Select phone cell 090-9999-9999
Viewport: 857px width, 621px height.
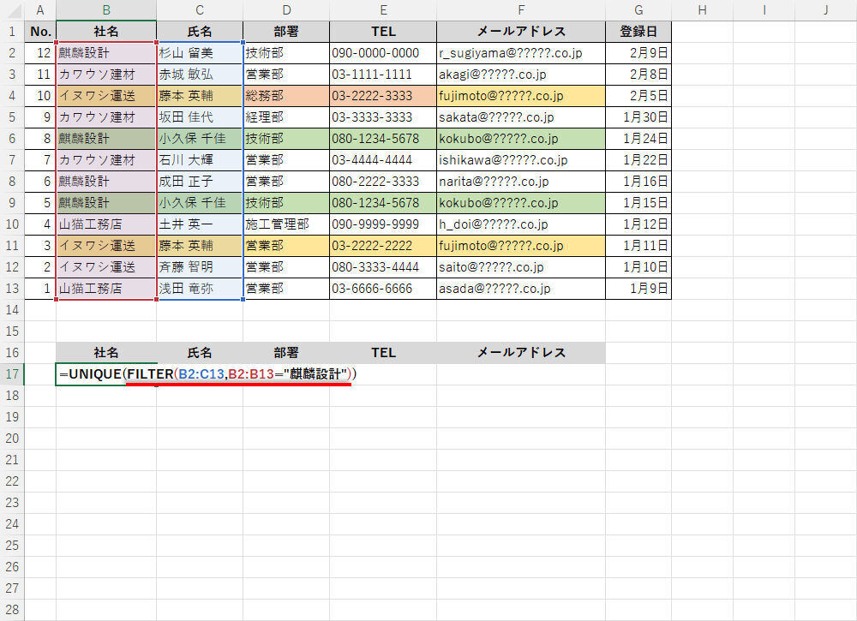[383, 224]
